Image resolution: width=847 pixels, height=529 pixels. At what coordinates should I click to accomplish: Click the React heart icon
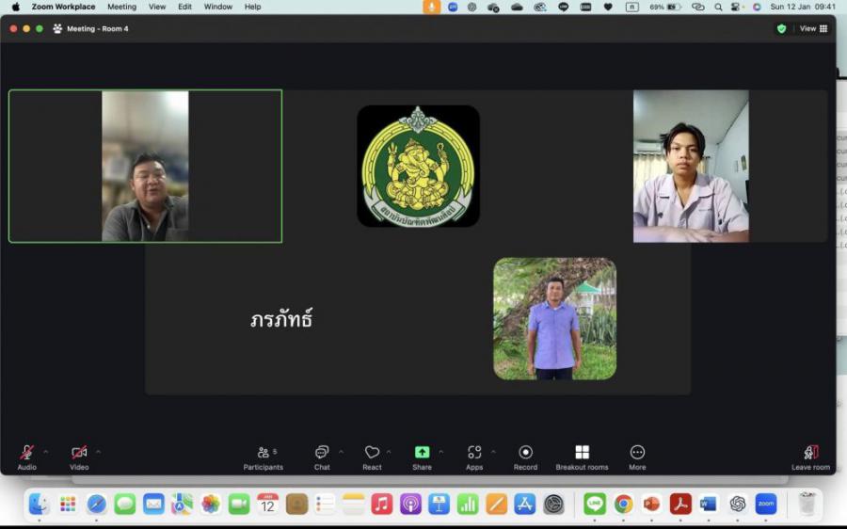point(372,457)
